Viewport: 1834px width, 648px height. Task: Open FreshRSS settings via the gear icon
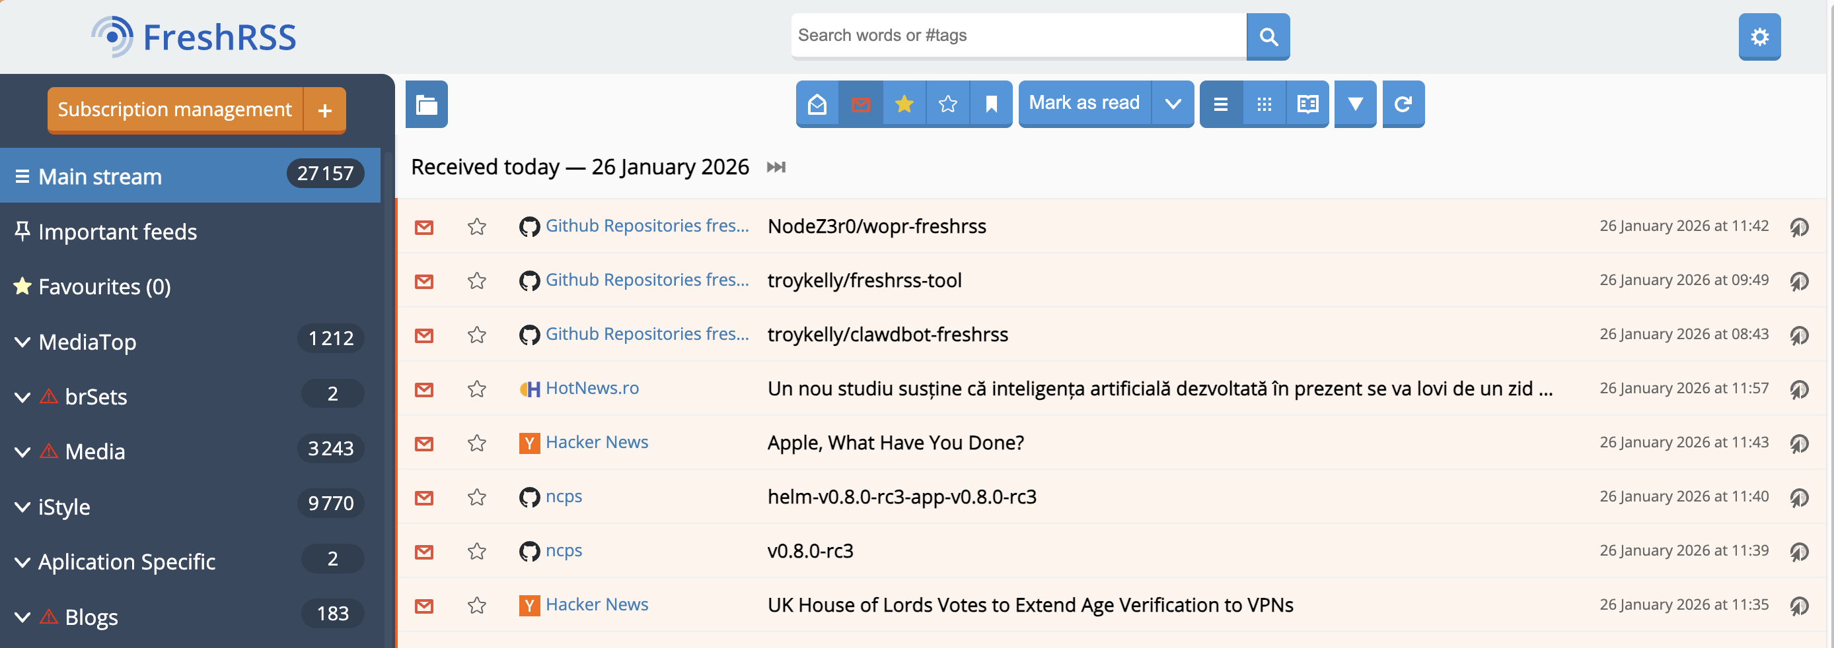[x=1759, y=37]
